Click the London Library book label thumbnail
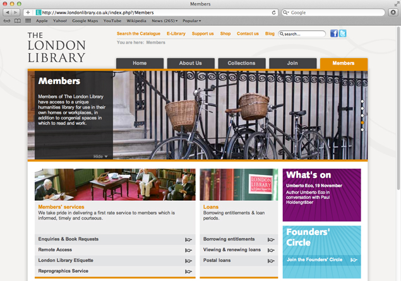Viewport: 401px width, 281px height. [x=239, y=184]
